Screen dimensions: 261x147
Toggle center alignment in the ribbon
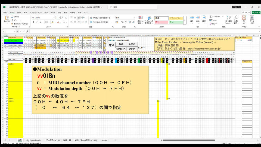click(75, 22)
